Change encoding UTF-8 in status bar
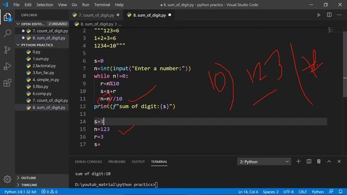This screenshot has width=347, height=195. (x=288, y=192)
